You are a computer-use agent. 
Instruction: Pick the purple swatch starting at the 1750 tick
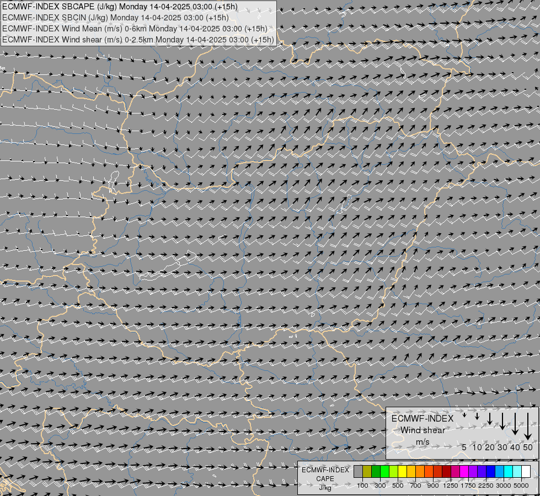(473, 472)
